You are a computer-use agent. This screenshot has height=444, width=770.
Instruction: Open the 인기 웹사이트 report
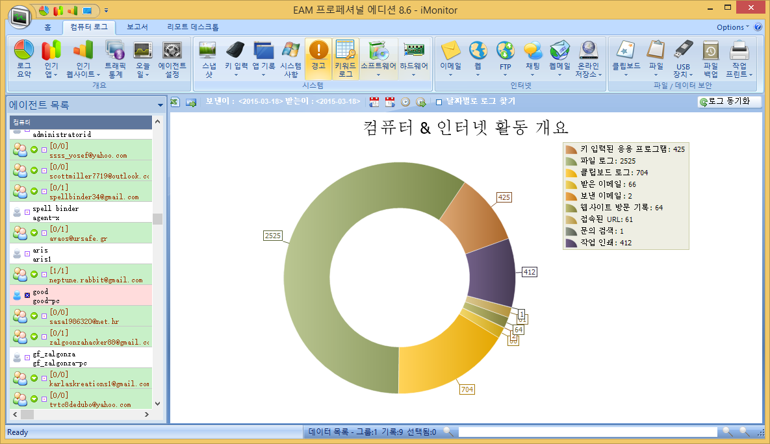(83, 59)
